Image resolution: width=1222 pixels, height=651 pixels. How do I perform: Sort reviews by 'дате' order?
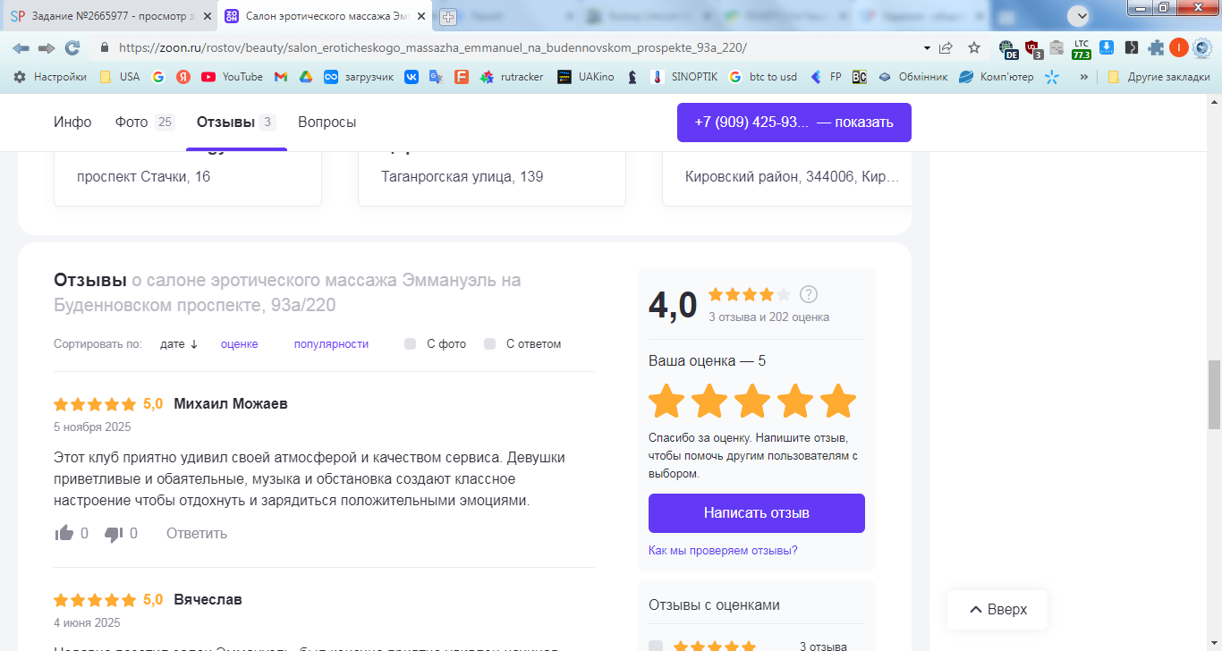click(x=179, y=344)
